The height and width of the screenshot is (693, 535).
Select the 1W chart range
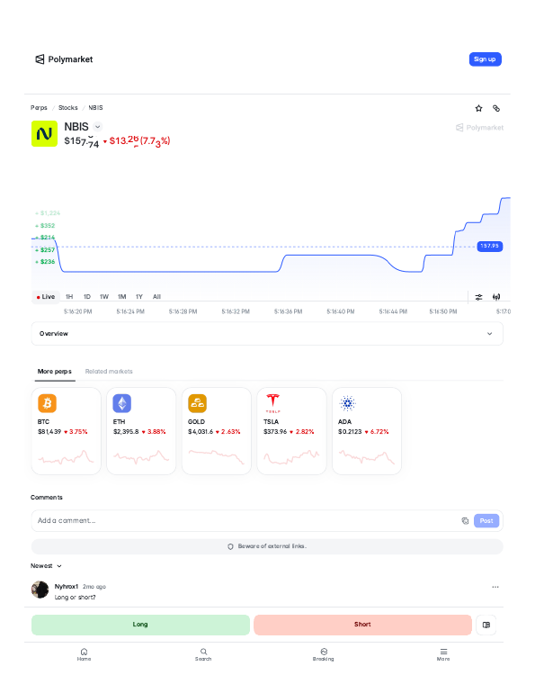click(104, 297)
